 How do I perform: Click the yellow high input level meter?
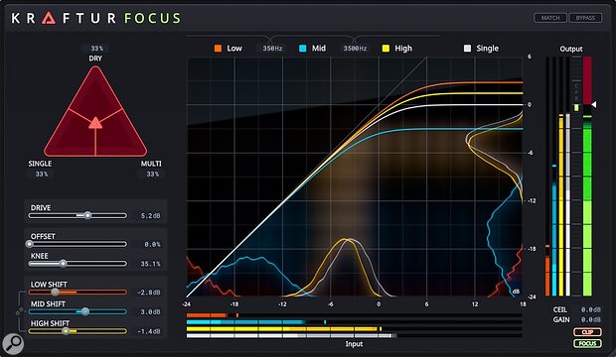pyautogui.click(x=355, y=329)
